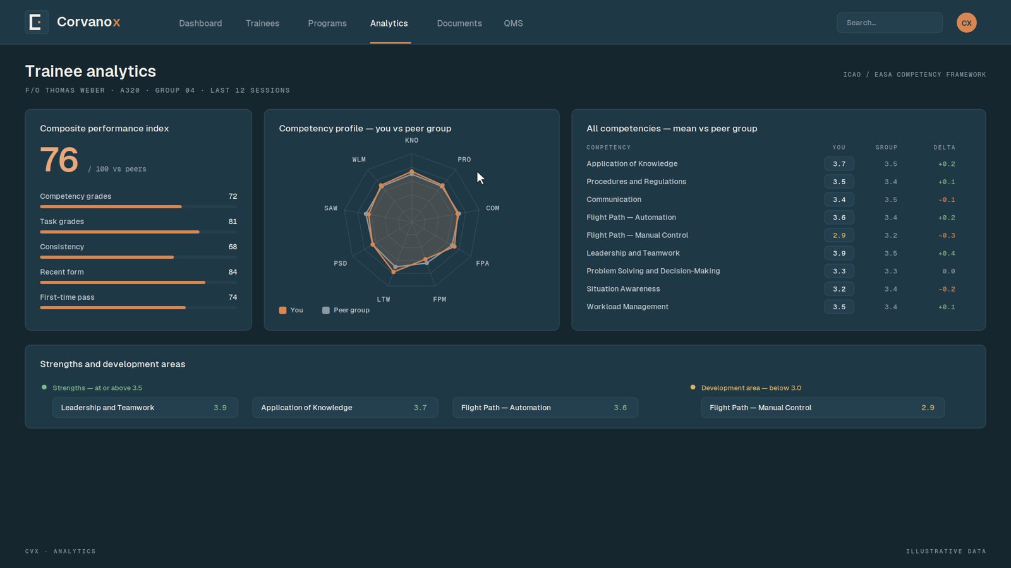1011x568 pixels.
Task: Click the Corvanox logo icon
Action: pos(37,22)
